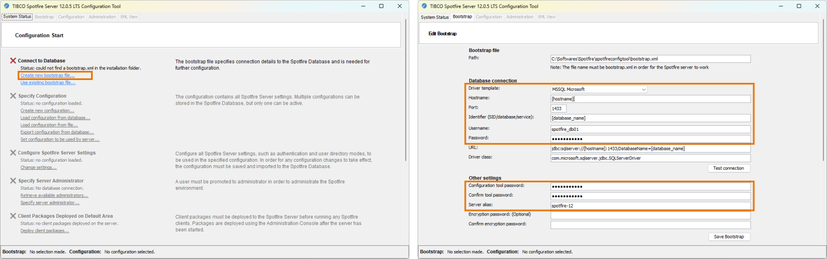The image size is (827, 259).
Task: Click the X icon beside Configure Spotfire Server Settings
Action: tap(13, 153)
